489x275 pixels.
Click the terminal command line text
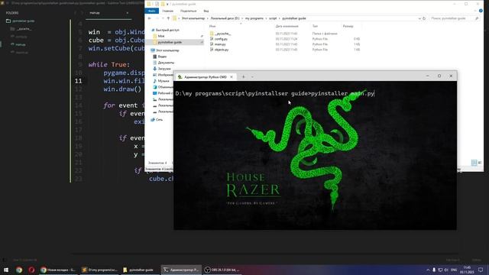274,93
